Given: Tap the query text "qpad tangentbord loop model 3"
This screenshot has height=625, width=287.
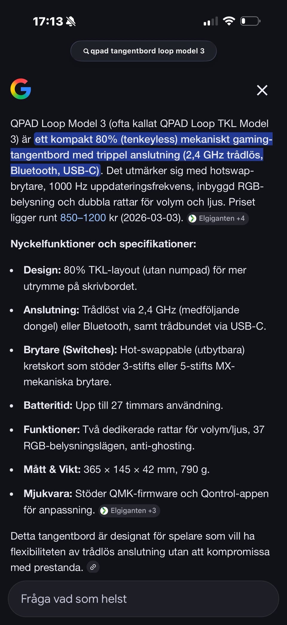Looking at the screenshot, I should 147,51.
